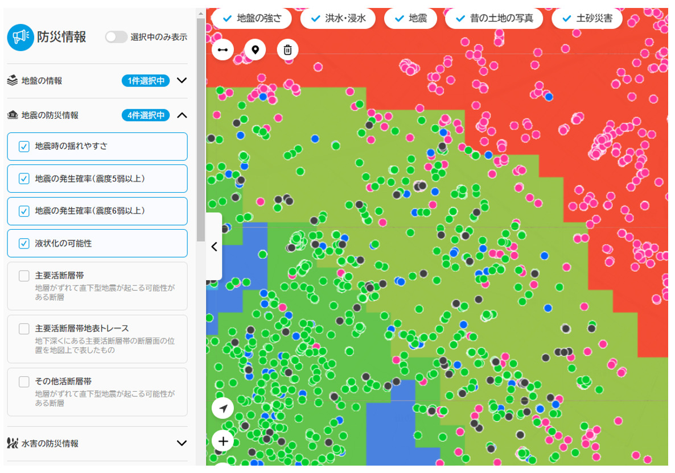Collapse the 地震の防災情報 section chevron
Image resolution: width=675 pixels, height=473 pixels.
(x=182, y=115)
